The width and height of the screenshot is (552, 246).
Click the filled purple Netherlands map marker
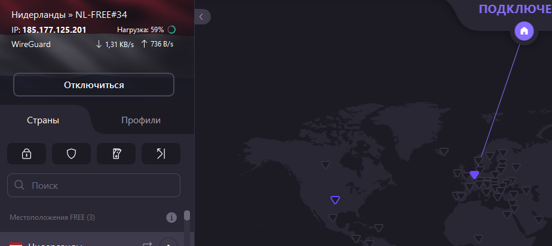[474, 175]
